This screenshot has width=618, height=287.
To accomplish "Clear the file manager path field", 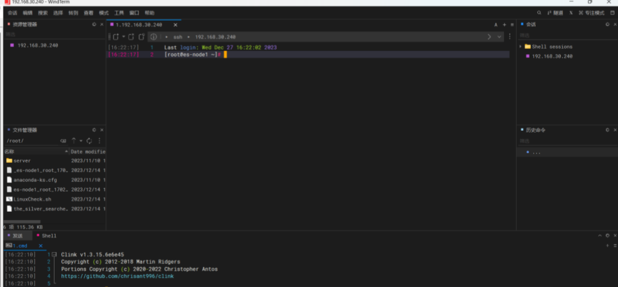I will [63, 141].
